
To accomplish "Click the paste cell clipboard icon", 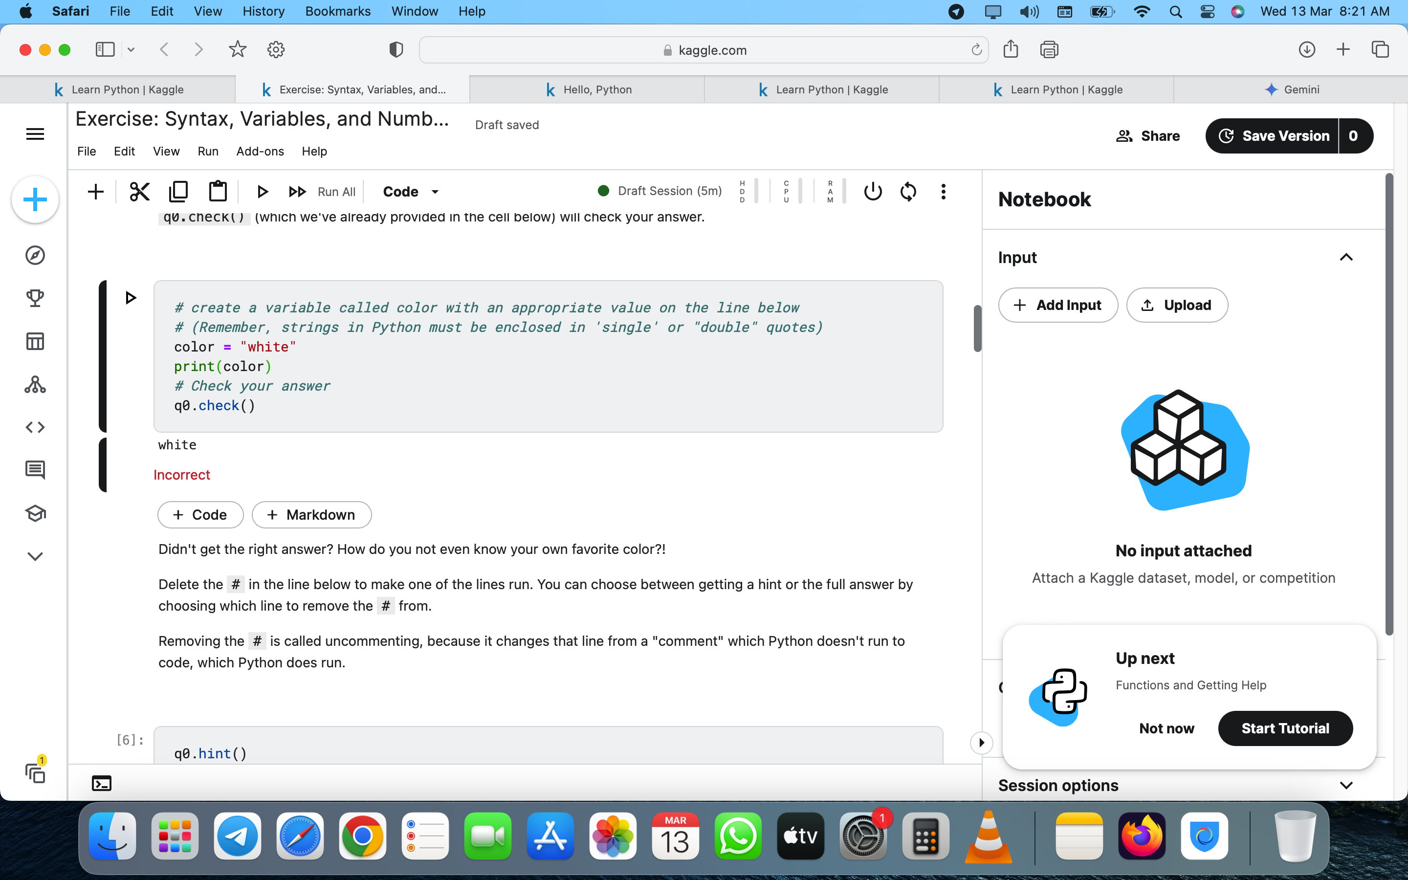I will click(218, 192).
